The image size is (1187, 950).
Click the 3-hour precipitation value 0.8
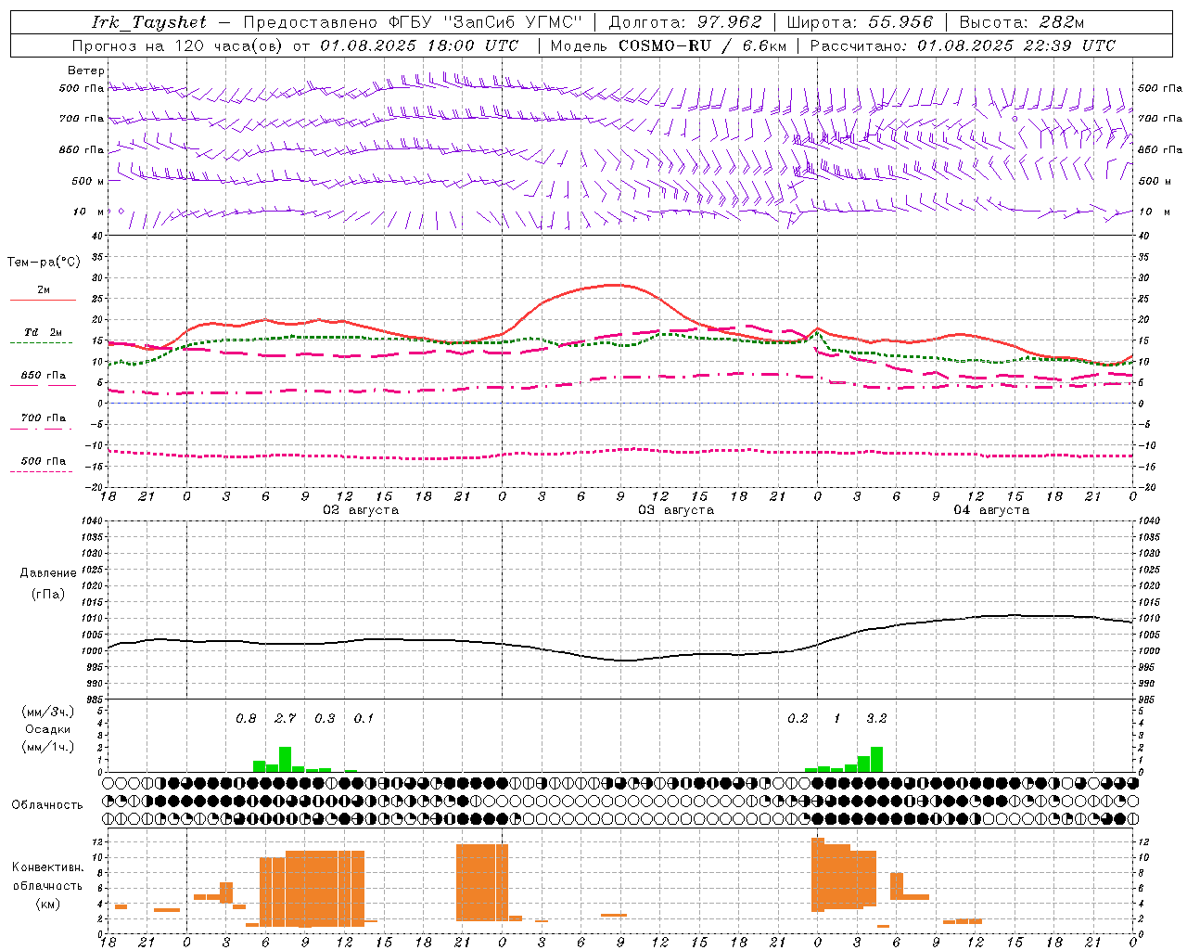tap(246, 718)
